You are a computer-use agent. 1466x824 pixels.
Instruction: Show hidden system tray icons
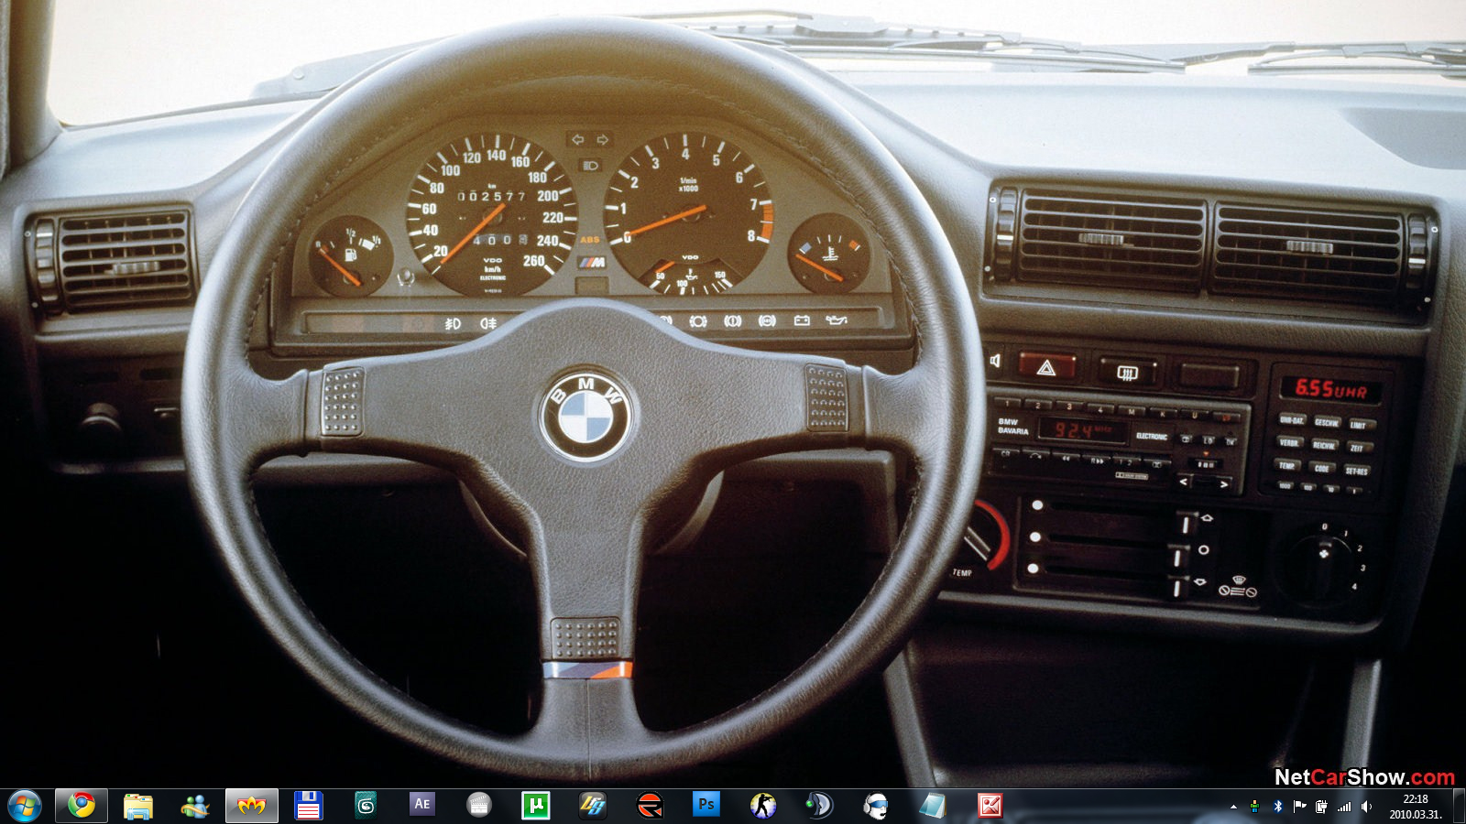[x=1233, y=807]
